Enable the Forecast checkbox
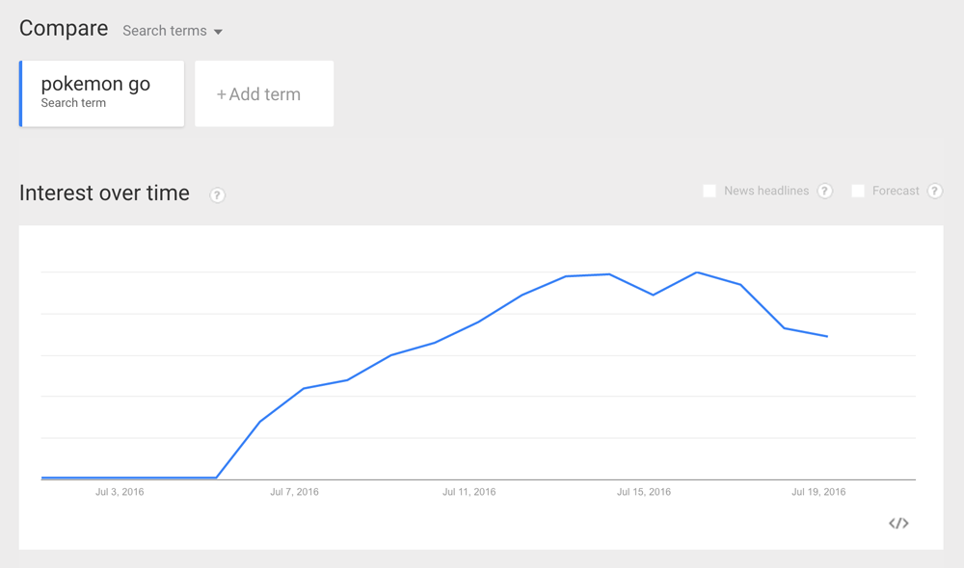 [x=858, y=191]
